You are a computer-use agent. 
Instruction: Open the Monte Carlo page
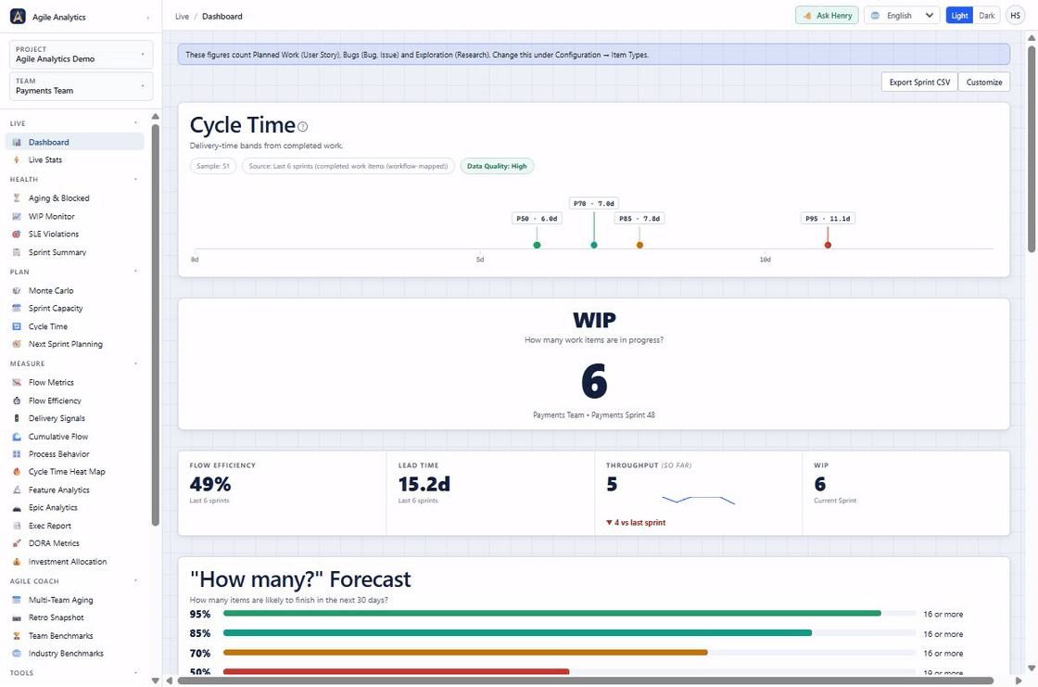pos(74,291)
